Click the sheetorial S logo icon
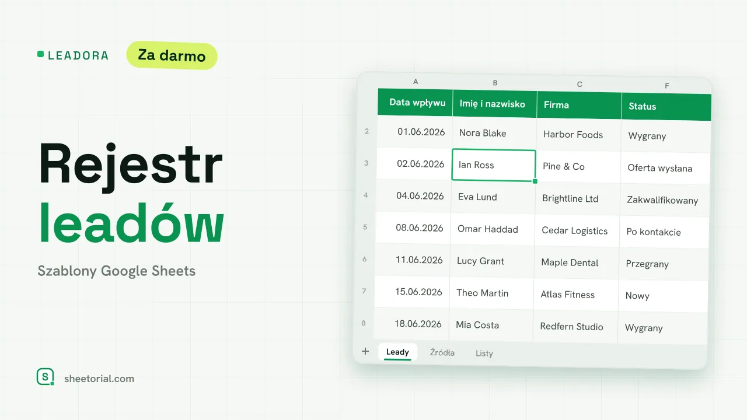The width and height of the screenshot is (747, 420). pos(45,377)
